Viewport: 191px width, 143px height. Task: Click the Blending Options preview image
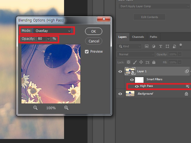tap(51, 74)
